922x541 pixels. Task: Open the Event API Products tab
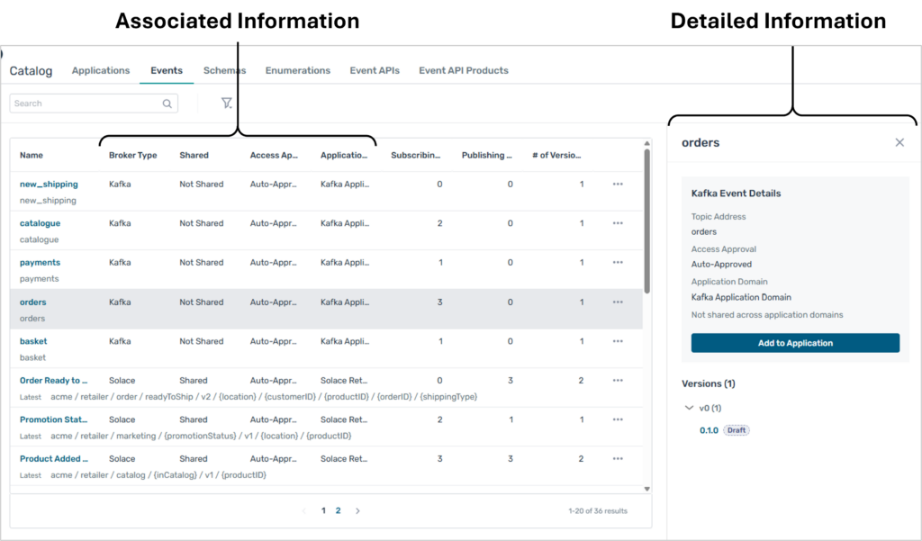(463, 70)
